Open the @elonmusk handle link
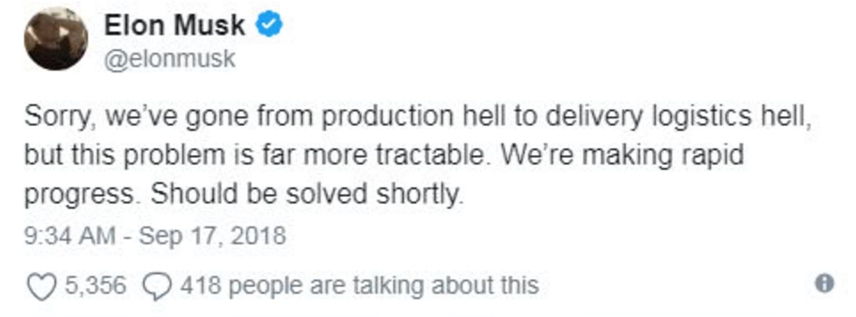856x317 pixels. click(169, 59)
